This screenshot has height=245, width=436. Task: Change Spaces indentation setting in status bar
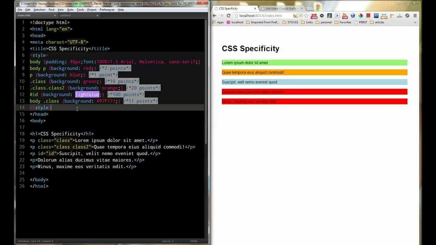[167, 241]
